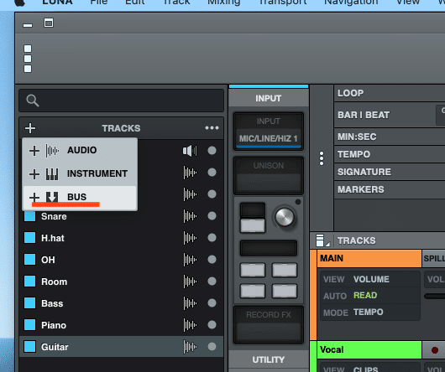The width and height of the screenshot is (445, 372).
Task: Click the INPUT section header
Action: 268,98
